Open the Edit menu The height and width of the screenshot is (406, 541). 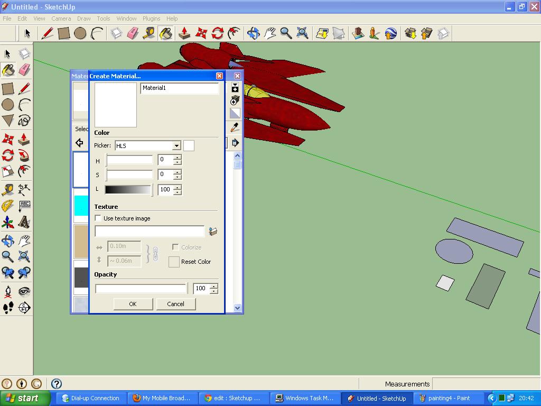coord(22,19)
